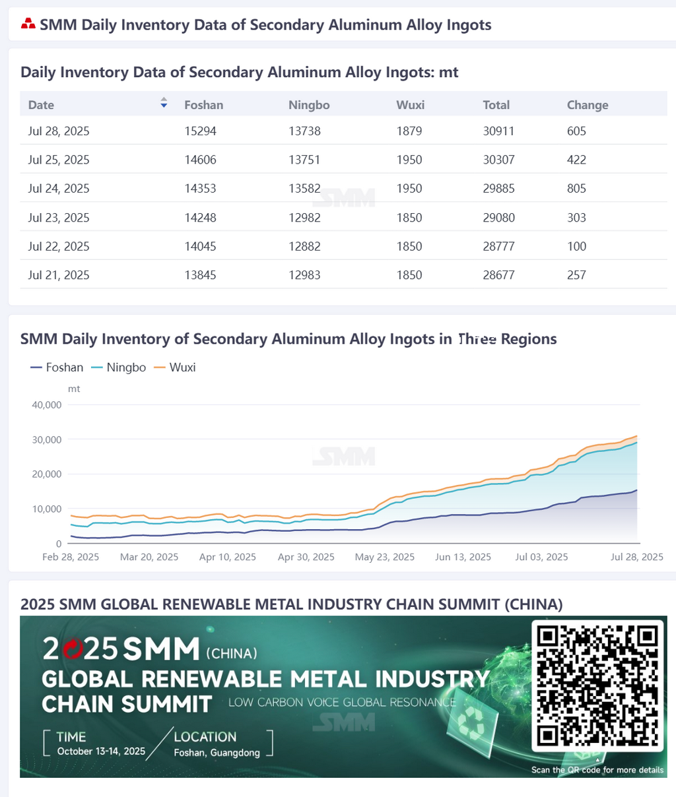Screen dimensions: 676x797
Task: Click Foshan value 14353
Action: 200,189
